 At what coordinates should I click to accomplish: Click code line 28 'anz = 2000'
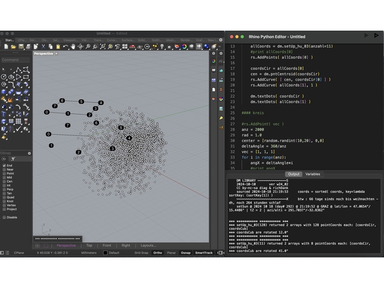tap(253, 130)
